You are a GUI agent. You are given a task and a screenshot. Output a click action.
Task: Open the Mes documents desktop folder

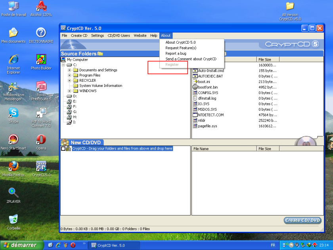13,35
